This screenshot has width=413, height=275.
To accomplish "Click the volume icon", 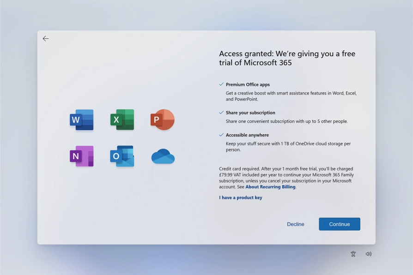I will 368,254.
